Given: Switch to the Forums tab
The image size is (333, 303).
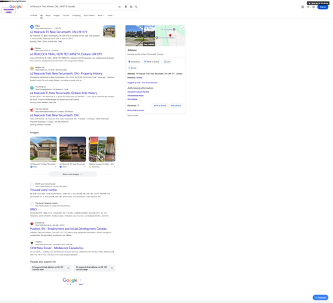Looking at the screenshot, I should [66, 15].
